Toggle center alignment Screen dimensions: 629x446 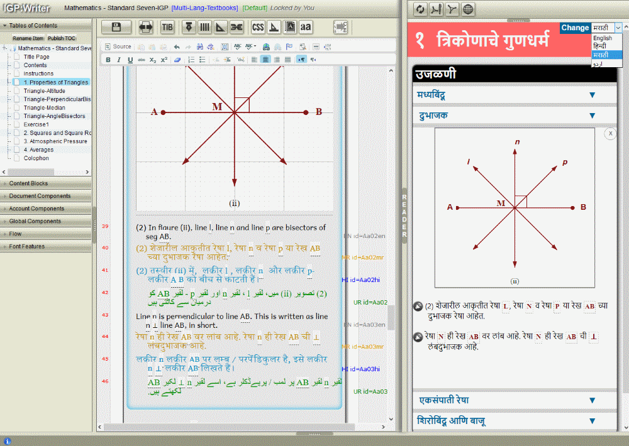[x=265, y=60]
